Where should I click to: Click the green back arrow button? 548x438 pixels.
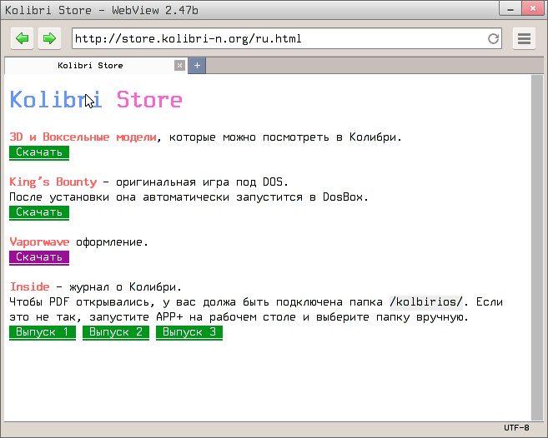pyautogui.click(x=23, y=38)
